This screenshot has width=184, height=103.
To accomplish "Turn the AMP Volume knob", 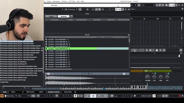I will [x=147, y=77].
